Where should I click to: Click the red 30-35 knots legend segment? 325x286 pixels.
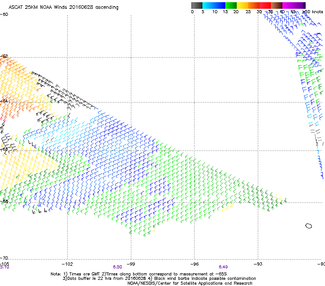pos(265,5)
